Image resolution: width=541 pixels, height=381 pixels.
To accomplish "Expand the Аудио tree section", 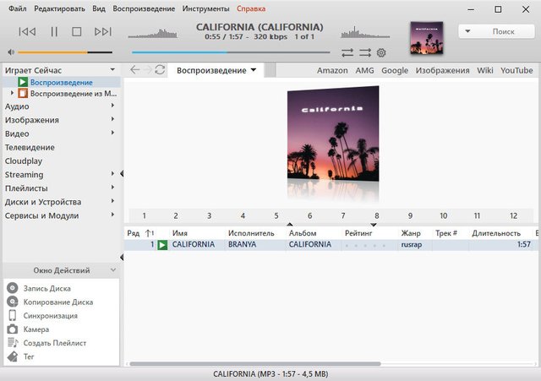I will pyautogui.click(x=112, y=106).
